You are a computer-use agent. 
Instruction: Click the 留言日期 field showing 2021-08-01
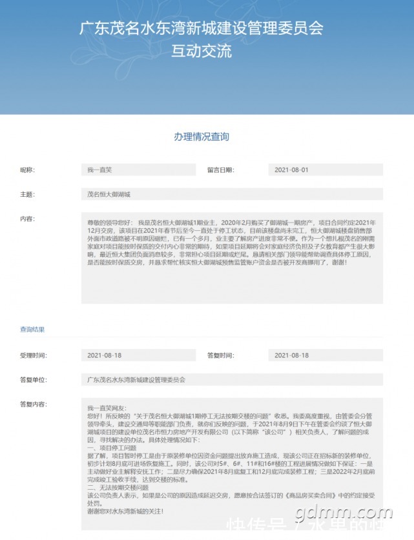326,170
